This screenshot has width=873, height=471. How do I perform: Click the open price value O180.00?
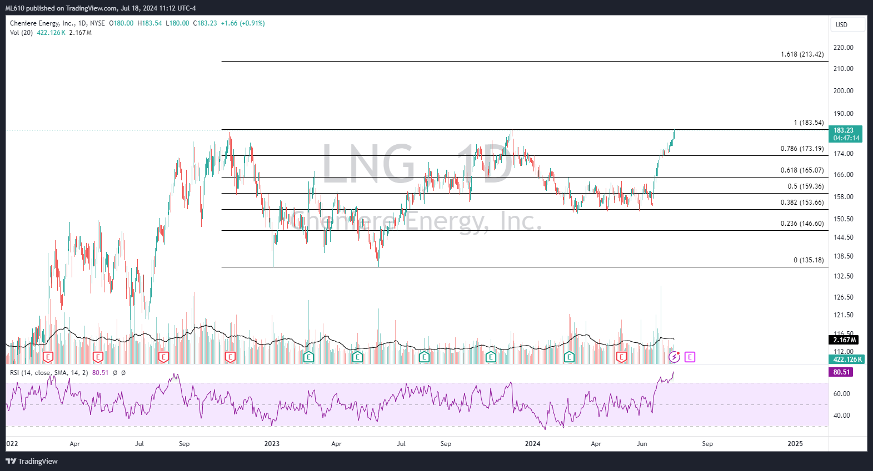coord(121,23)
